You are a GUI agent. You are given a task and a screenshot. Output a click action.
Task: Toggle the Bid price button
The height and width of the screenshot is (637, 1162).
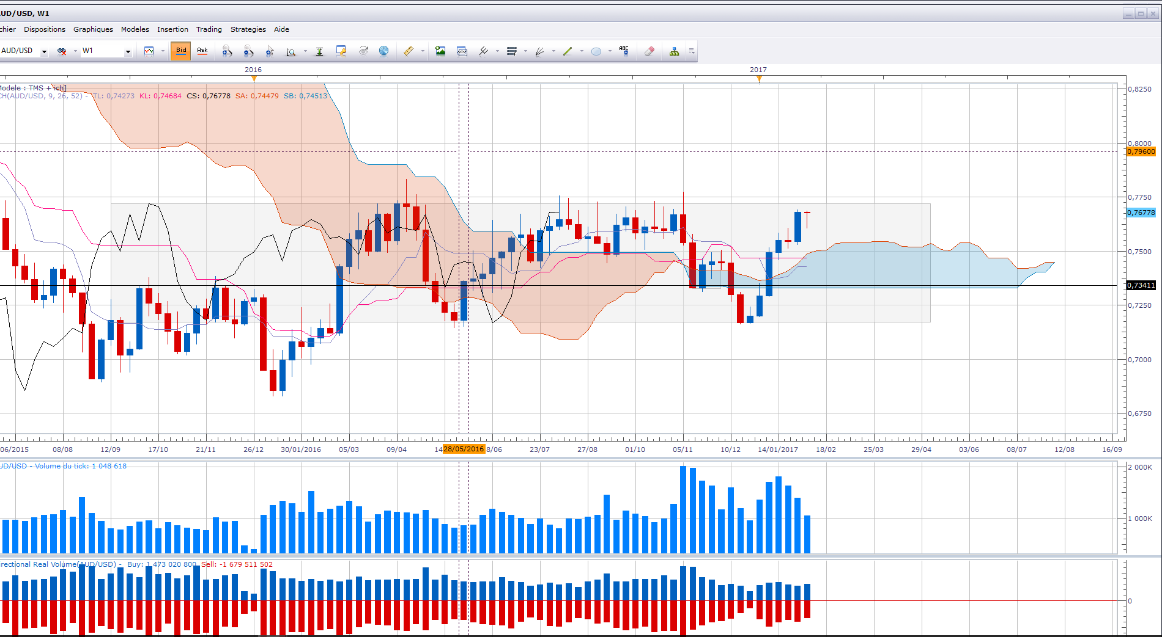[x=181, y=51]
